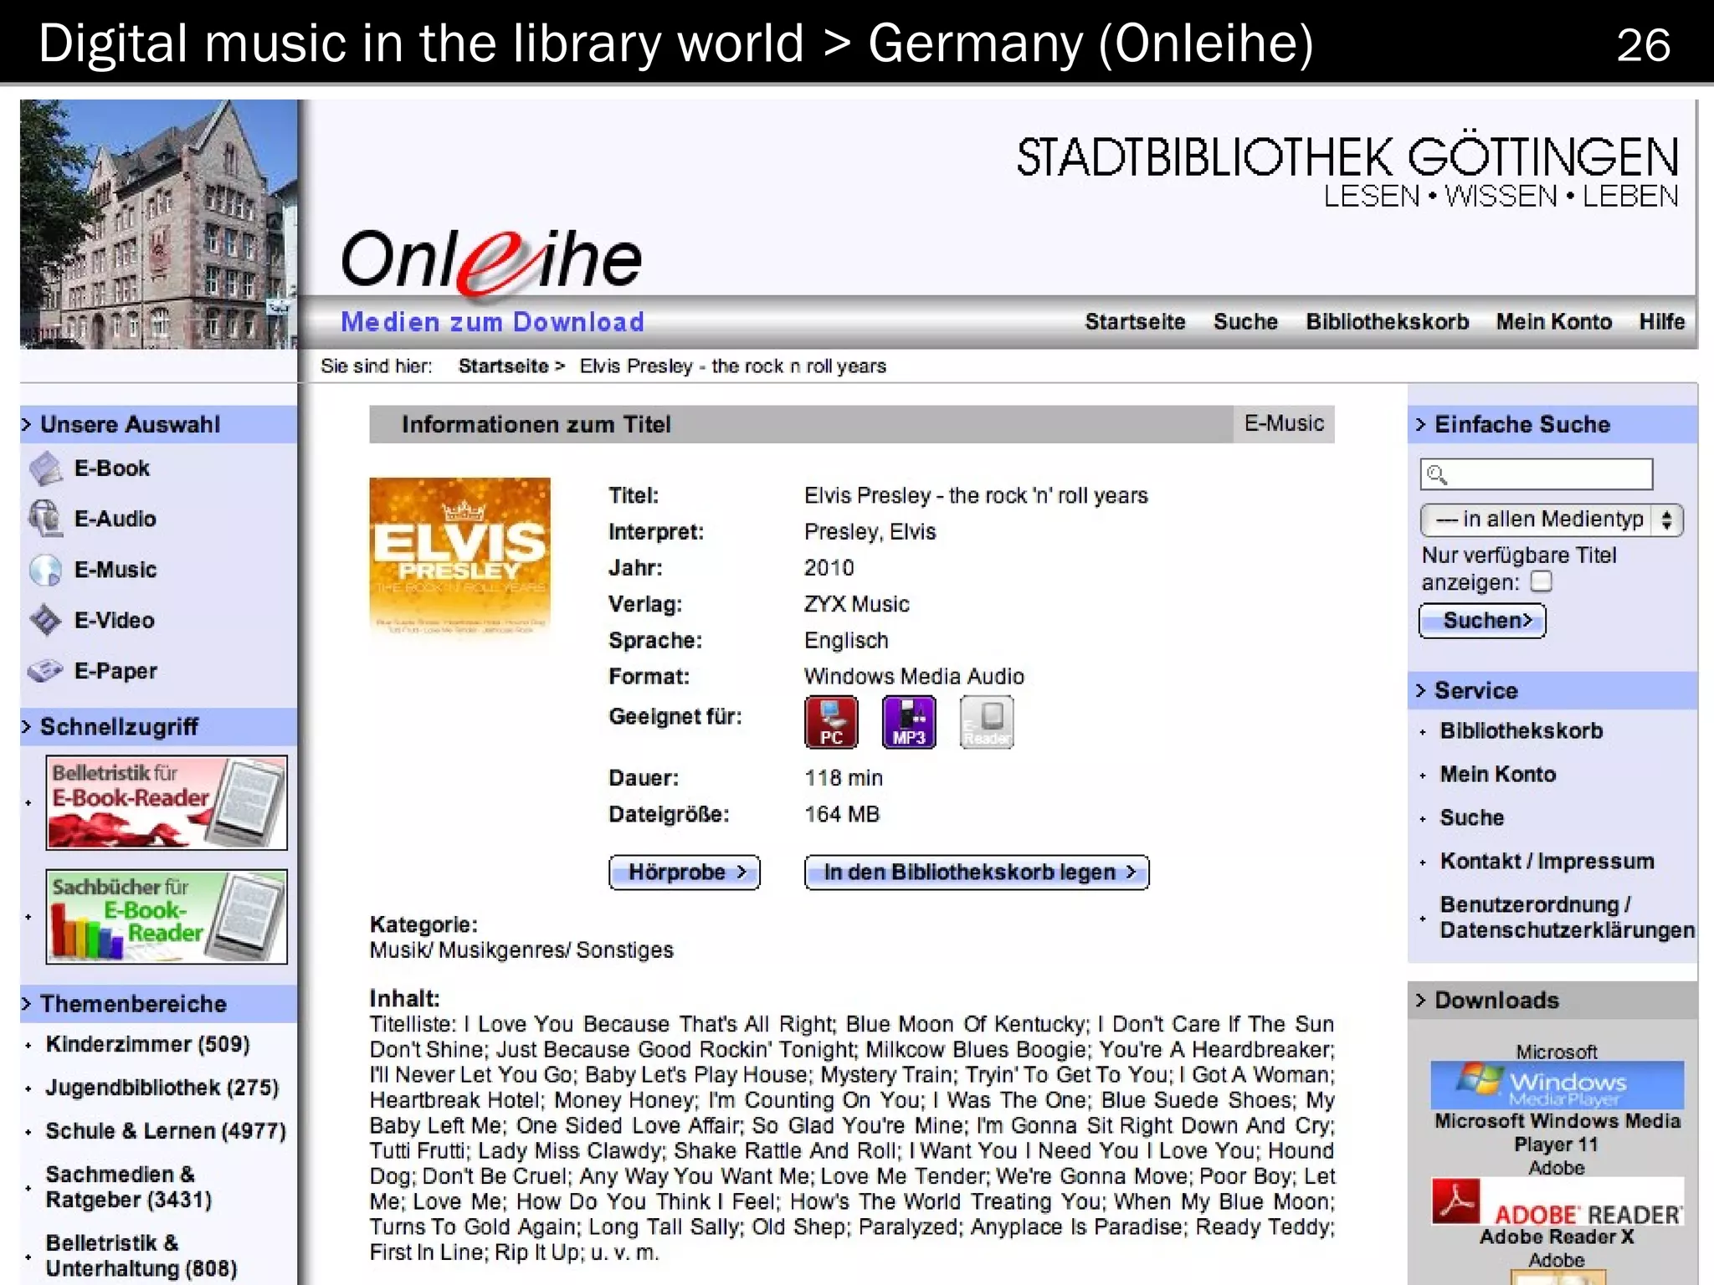
Task: Click the library building photo
Action: [x=159, y=224]
